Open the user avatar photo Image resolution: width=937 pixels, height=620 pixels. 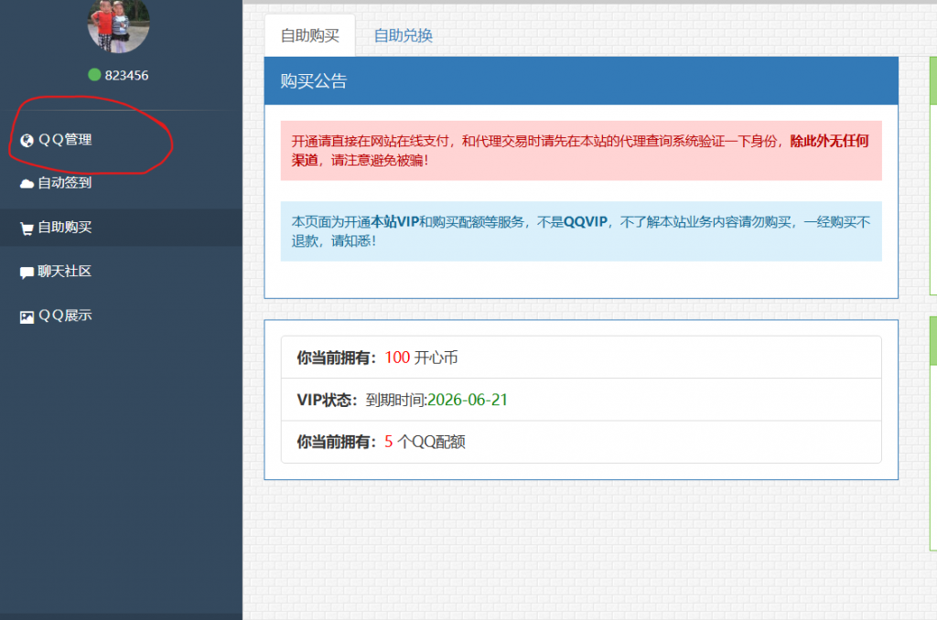(118, 25)
